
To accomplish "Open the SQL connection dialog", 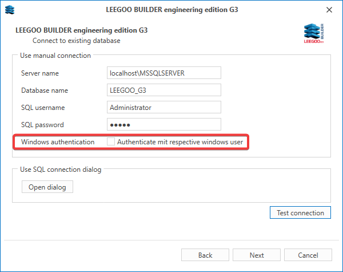I will coord(47,187).
